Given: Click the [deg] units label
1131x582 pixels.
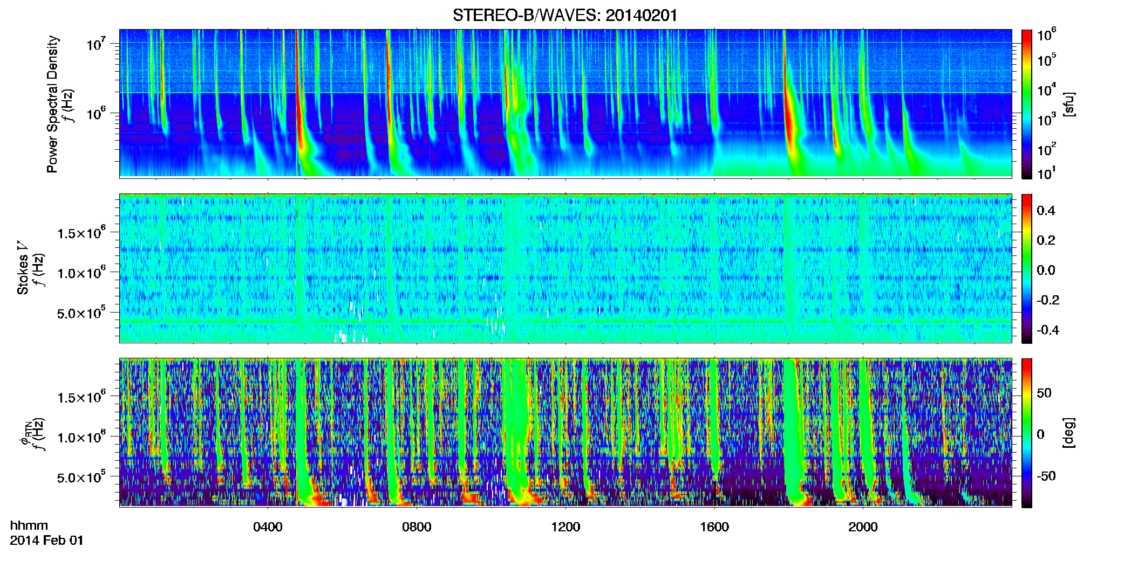Looking at the screenshot, I should [1069, 432].
